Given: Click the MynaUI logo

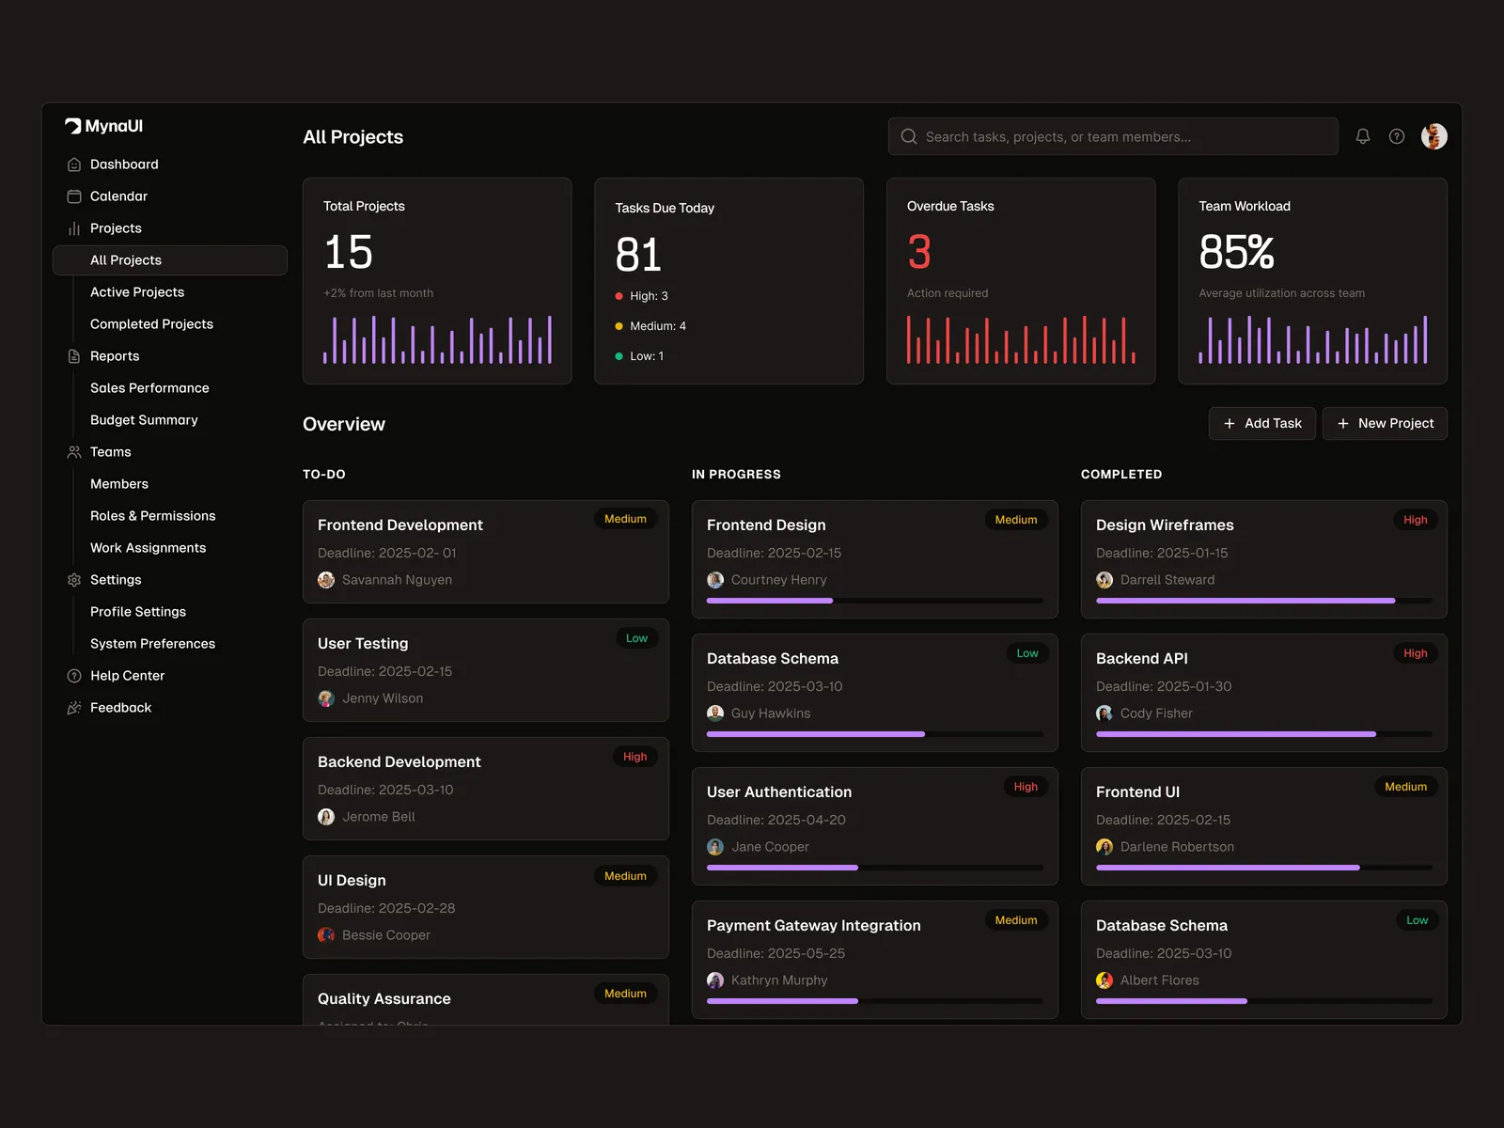Looking at the screenshot, I should coord(103,126).
